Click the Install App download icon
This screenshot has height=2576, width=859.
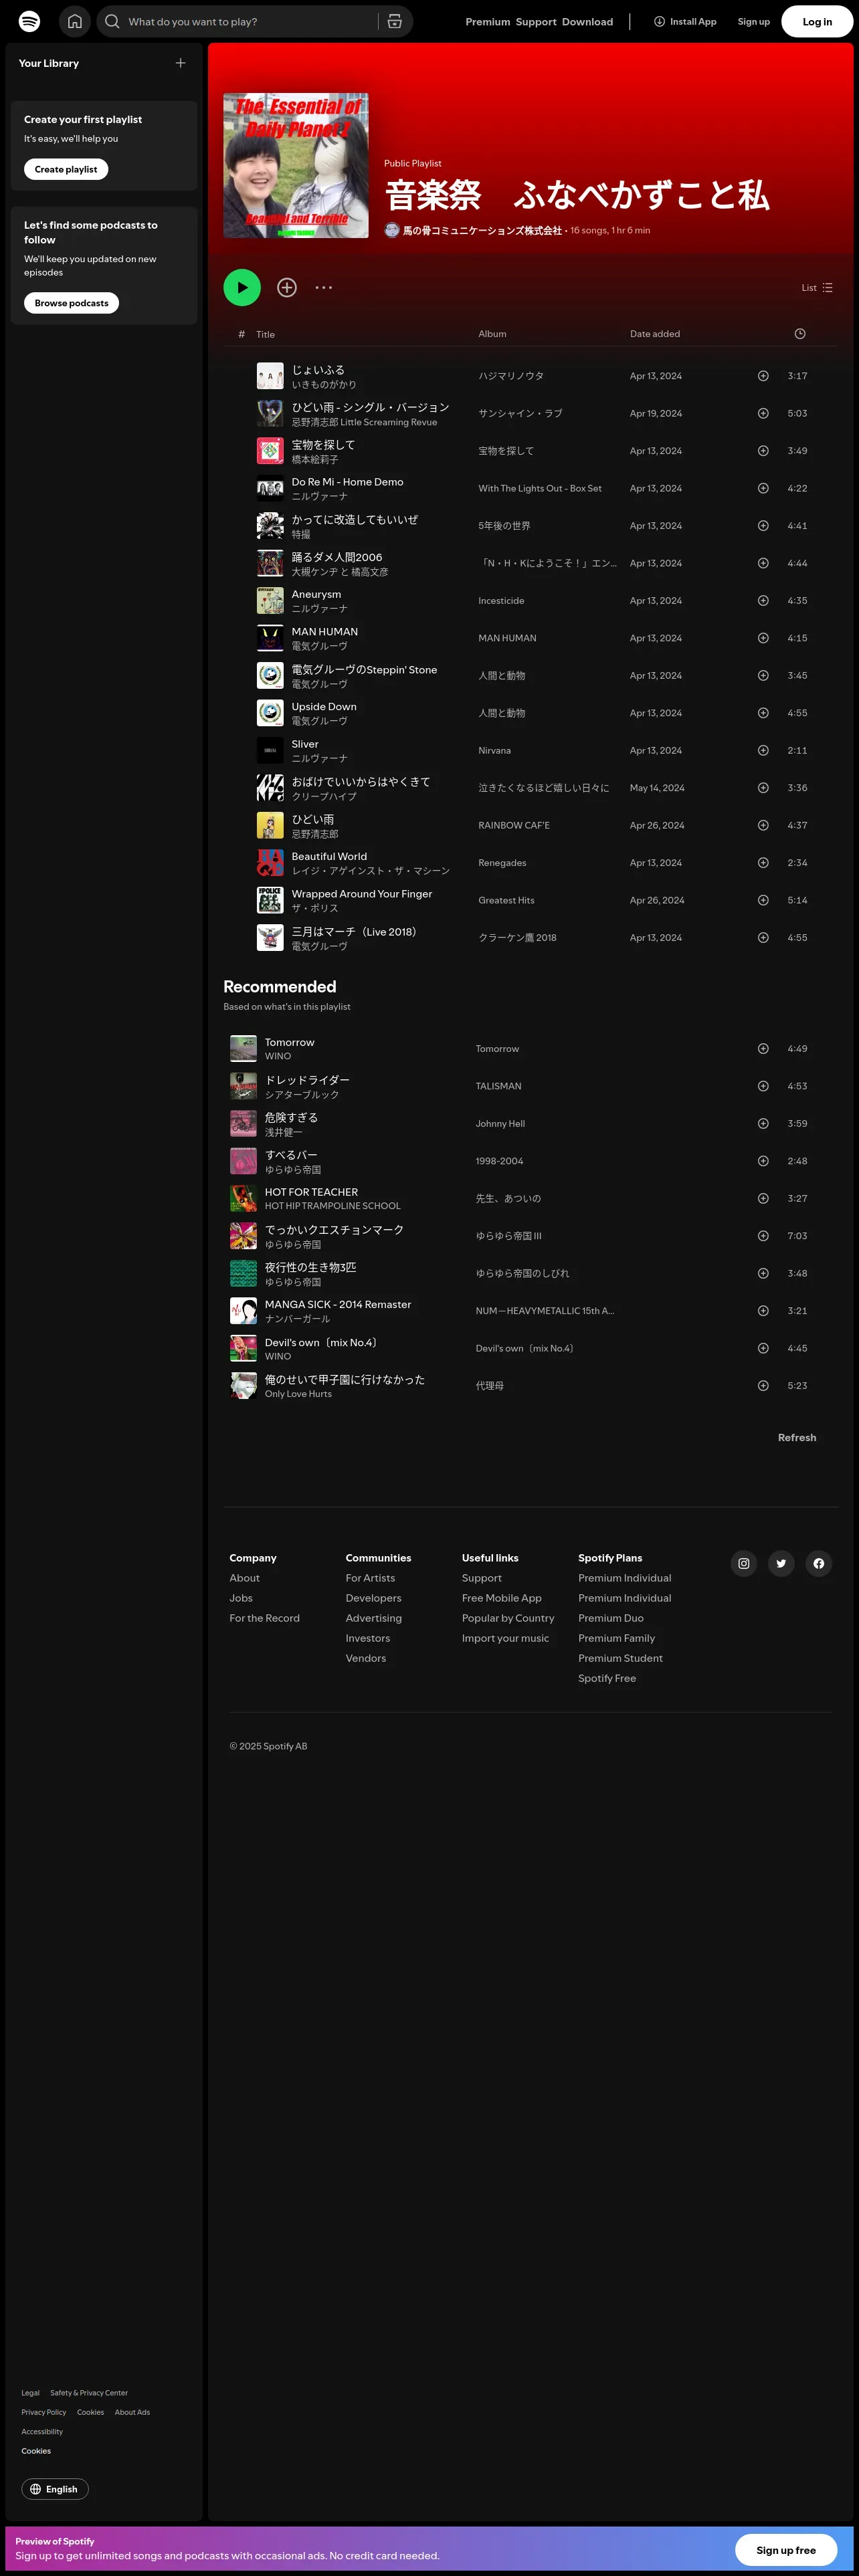coord(659,21)
